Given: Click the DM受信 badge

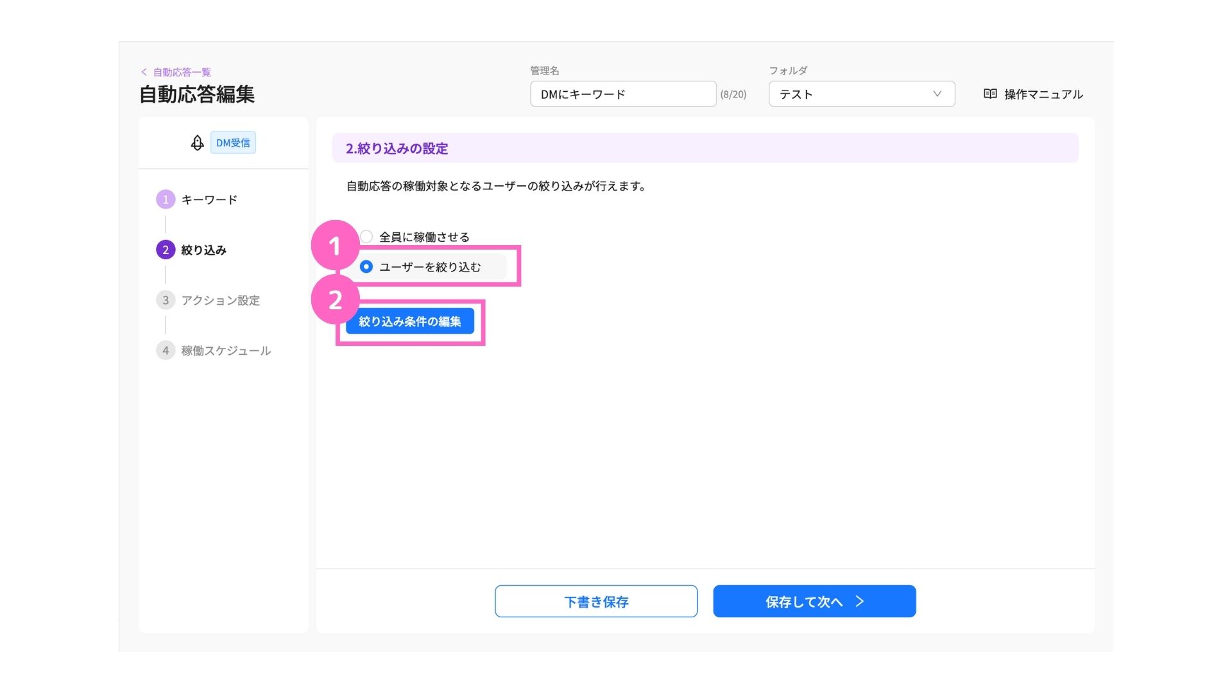Looking at the screenshot, I should pyautogui.click(x=233, y=142).
